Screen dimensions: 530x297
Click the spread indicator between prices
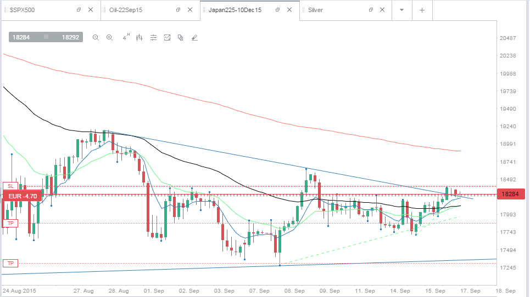click(46, 37)
